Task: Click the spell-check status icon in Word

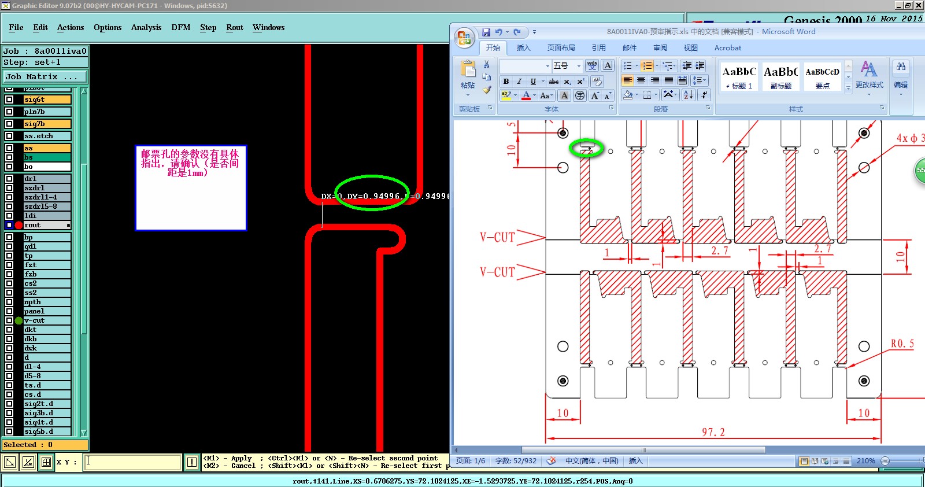Action: 552,461
